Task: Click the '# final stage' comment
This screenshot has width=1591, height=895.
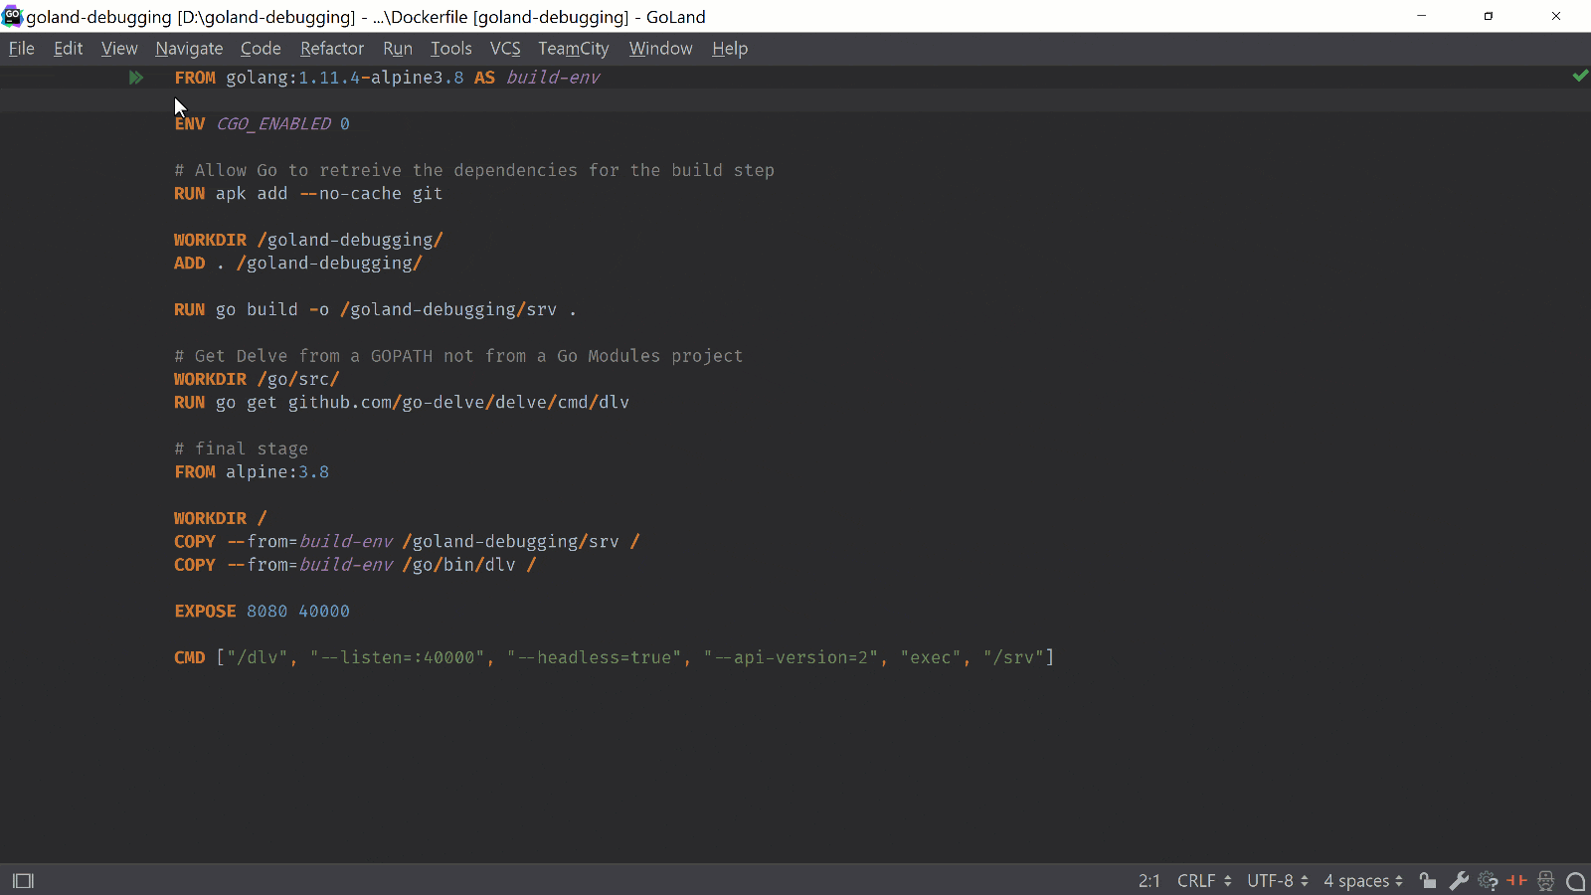Action: [x=242, y=449]
